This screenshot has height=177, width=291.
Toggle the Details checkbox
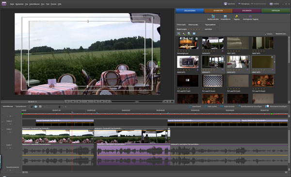[266, 34]
